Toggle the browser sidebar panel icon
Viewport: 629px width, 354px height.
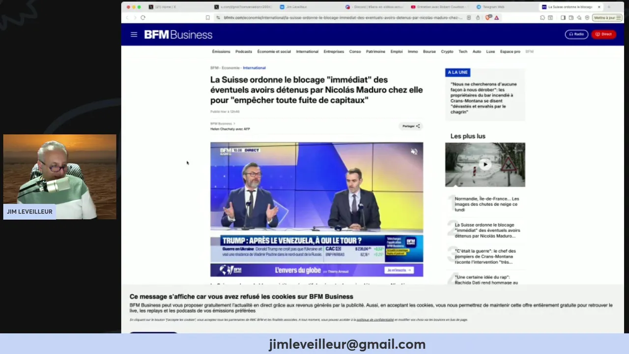tap(563, 18)
